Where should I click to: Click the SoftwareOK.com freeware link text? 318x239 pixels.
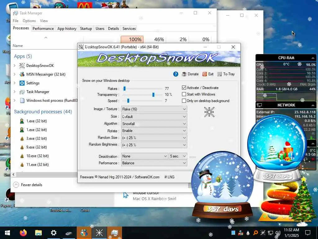point(147,177)
